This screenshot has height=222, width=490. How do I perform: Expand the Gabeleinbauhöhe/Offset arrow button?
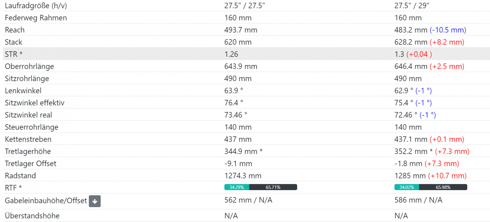point(95,201)
